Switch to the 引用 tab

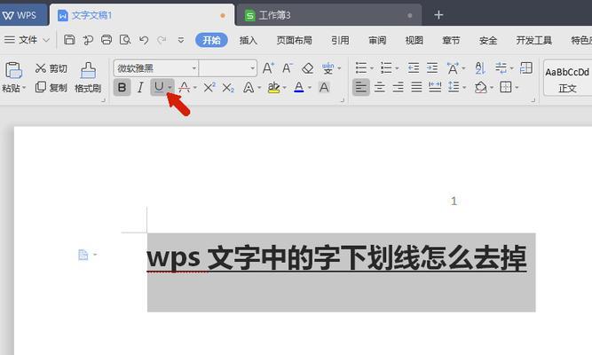click(340, 40)
